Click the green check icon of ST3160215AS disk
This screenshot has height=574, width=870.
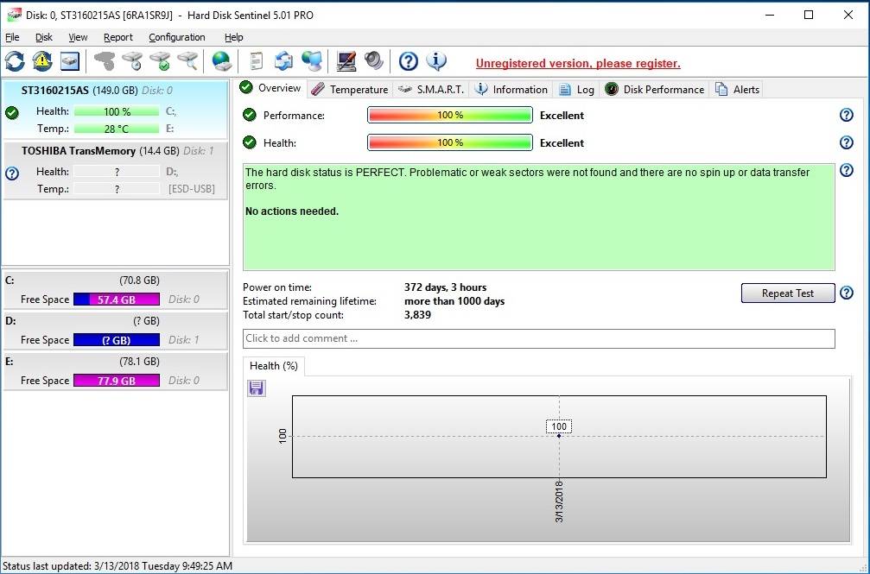(x=11, y=112)
